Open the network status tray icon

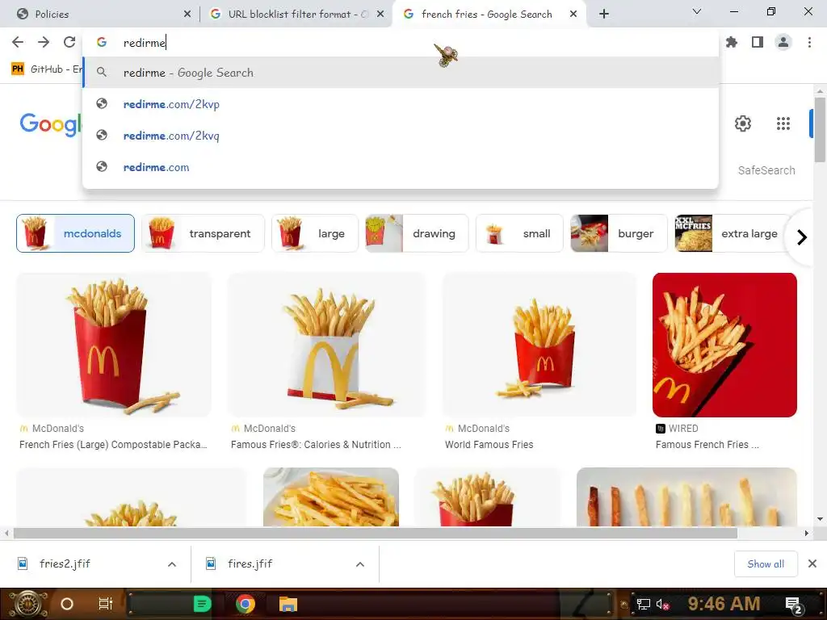click(x=643, y=604)
